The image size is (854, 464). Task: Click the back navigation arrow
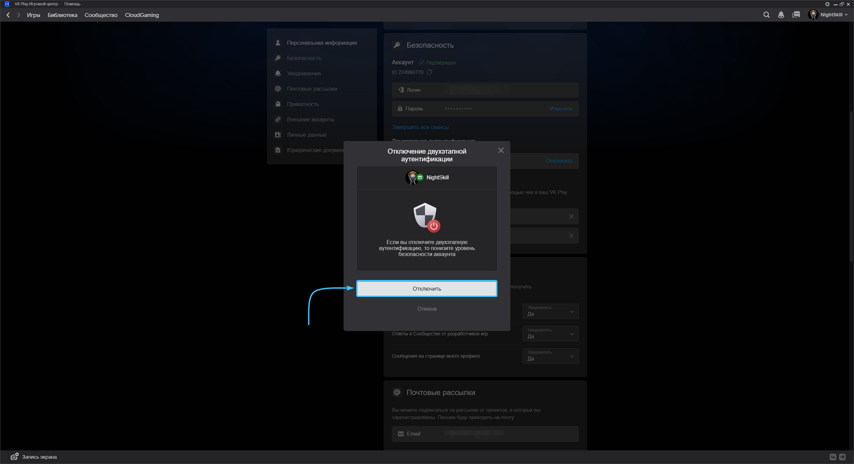pyautogui.click(x=8, y=15)
